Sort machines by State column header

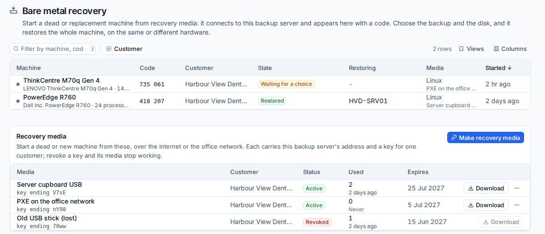[x=265, y=68]
